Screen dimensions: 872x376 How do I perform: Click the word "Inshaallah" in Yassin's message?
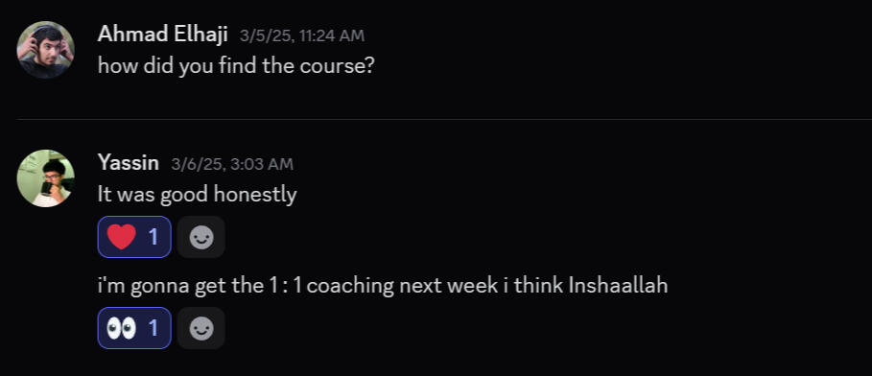pos(618,286)
